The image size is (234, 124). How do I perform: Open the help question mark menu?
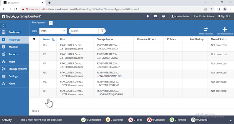pyautogui.click(x=164, y=16)
